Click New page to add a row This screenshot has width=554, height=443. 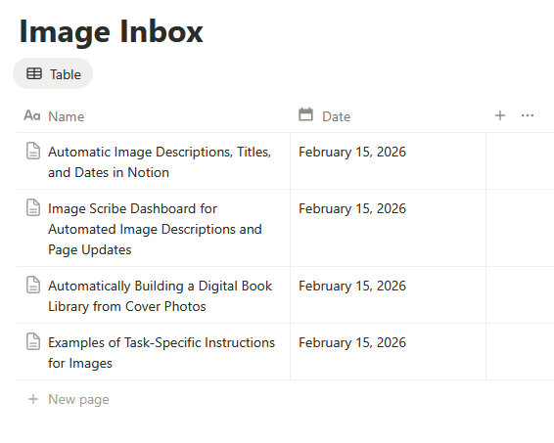point(78,399)
